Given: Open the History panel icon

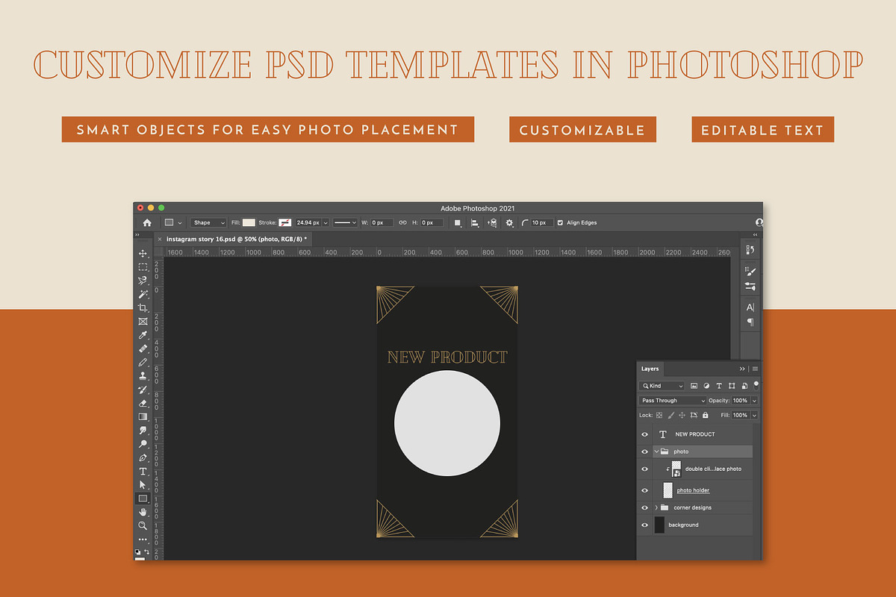Looking at the screenshot, I should tap(750, 249).
